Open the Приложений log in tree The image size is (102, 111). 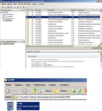[x=8, y=14]
